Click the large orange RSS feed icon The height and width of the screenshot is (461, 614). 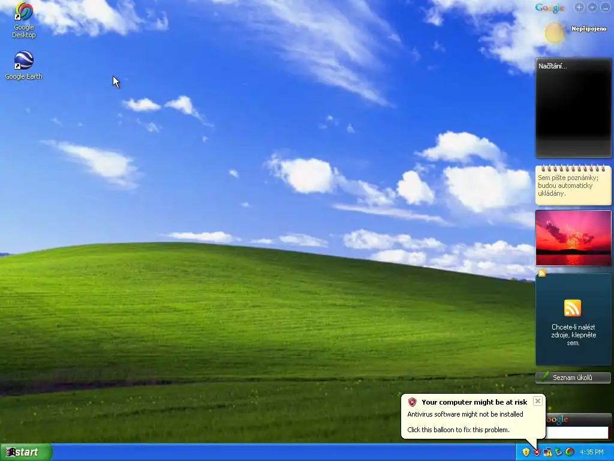(573, 308)
